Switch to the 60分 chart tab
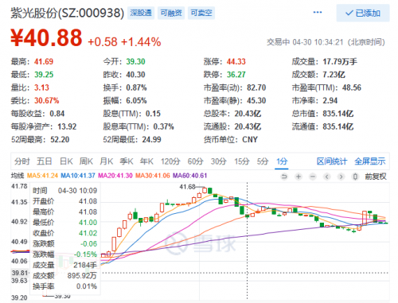This screenshot has height=303, width=398. pyautogui.click(x=195, y=161)
